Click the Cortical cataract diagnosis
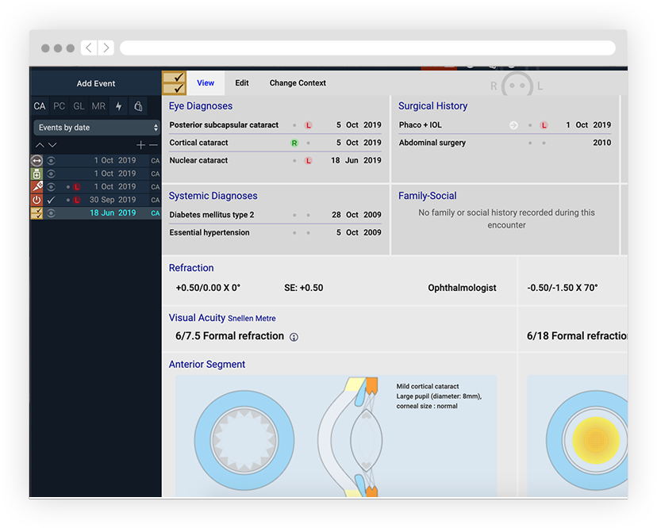The width and height of the screenshot is (657, 528). (x=198, y=143)
